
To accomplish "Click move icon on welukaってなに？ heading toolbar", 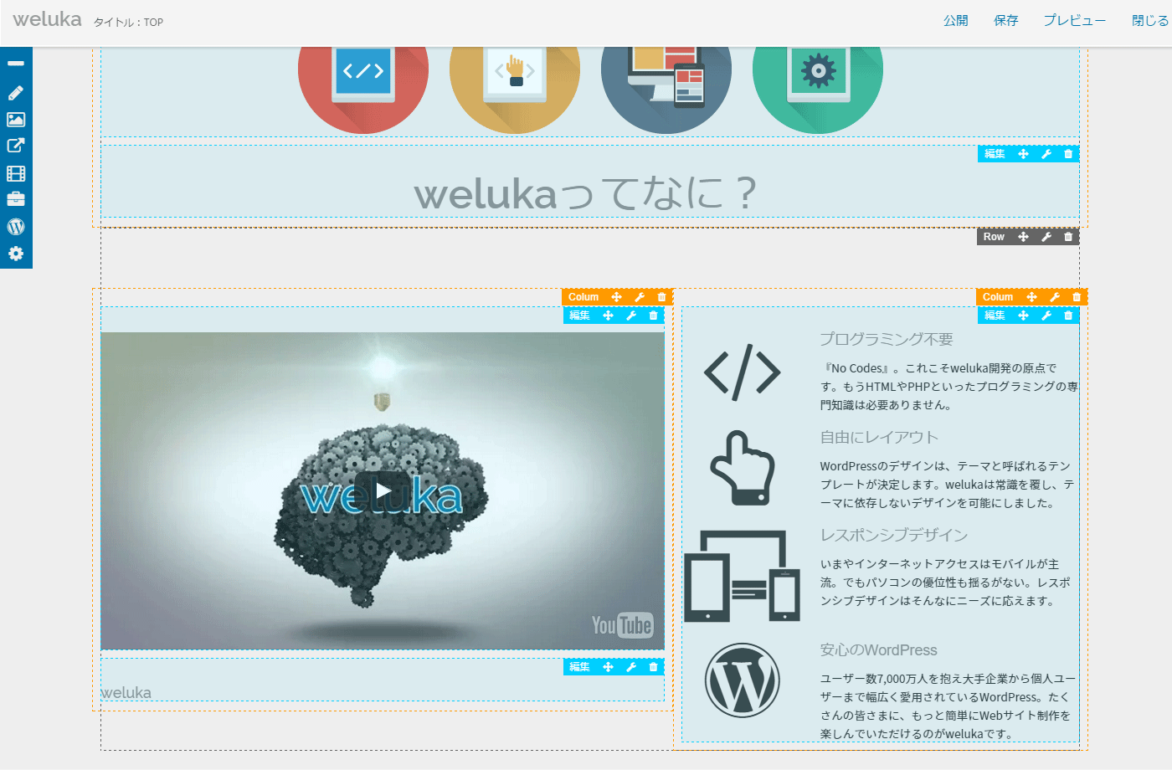I will point(1023,154).
